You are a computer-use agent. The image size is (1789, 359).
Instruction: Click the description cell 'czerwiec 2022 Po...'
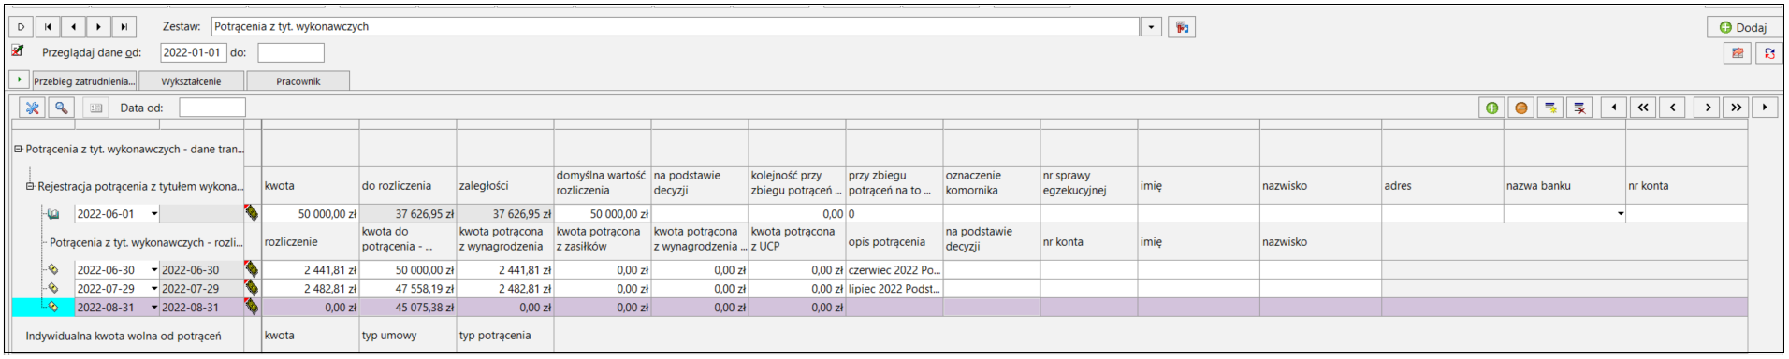[894, 270]
